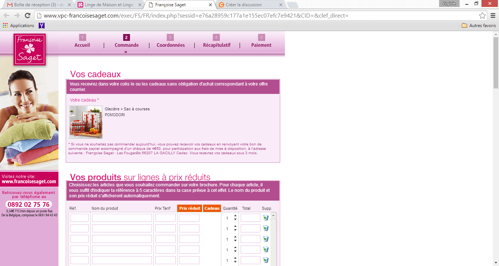This screenshot has width=499, height=266.
Task: Reload the current page
Action: pos(27,16)
